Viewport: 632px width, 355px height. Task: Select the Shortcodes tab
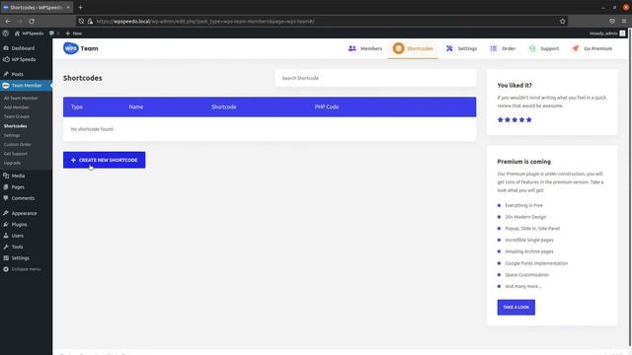[413, 48]
